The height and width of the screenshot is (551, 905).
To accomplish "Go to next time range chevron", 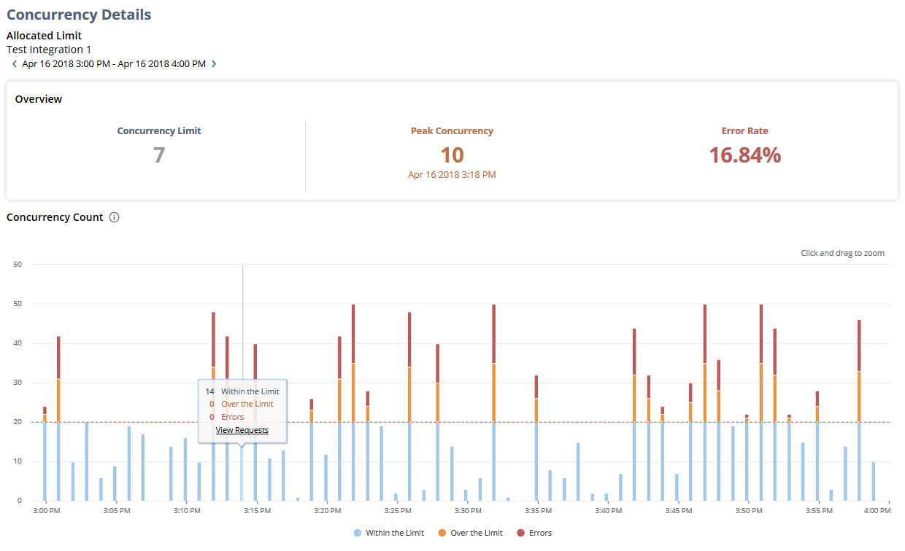I will tap(214, 64).
